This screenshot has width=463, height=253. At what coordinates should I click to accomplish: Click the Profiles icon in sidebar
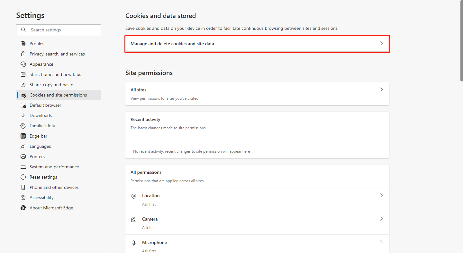click(x=23, y=43)
